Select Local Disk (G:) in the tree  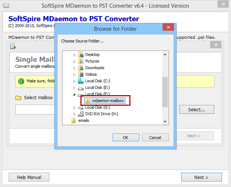pos(98,107)
